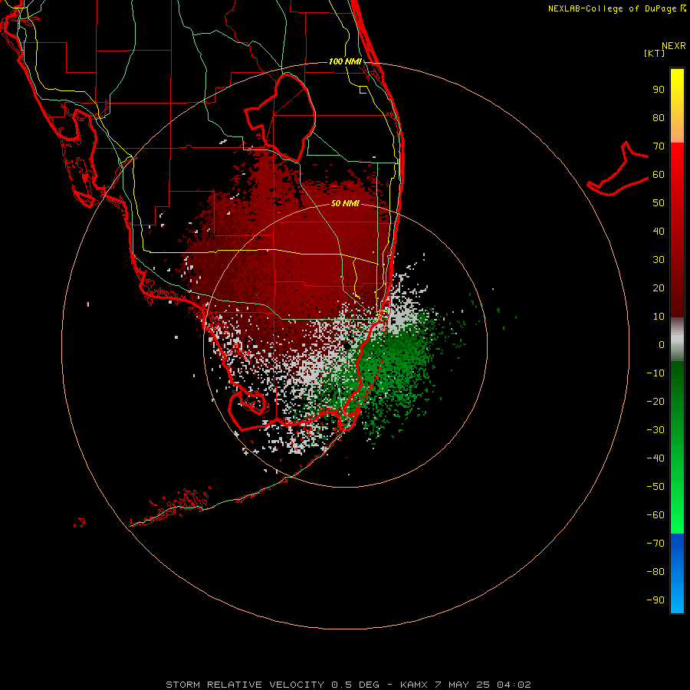Click the Storm Relative Velocity caption at bottom
The height and width of the screenshot is (690, 690).
(348, 685)
